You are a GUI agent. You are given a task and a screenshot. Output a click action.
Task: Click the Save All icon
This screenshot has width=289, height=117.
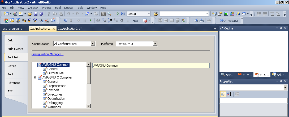(x=41, y=14)
